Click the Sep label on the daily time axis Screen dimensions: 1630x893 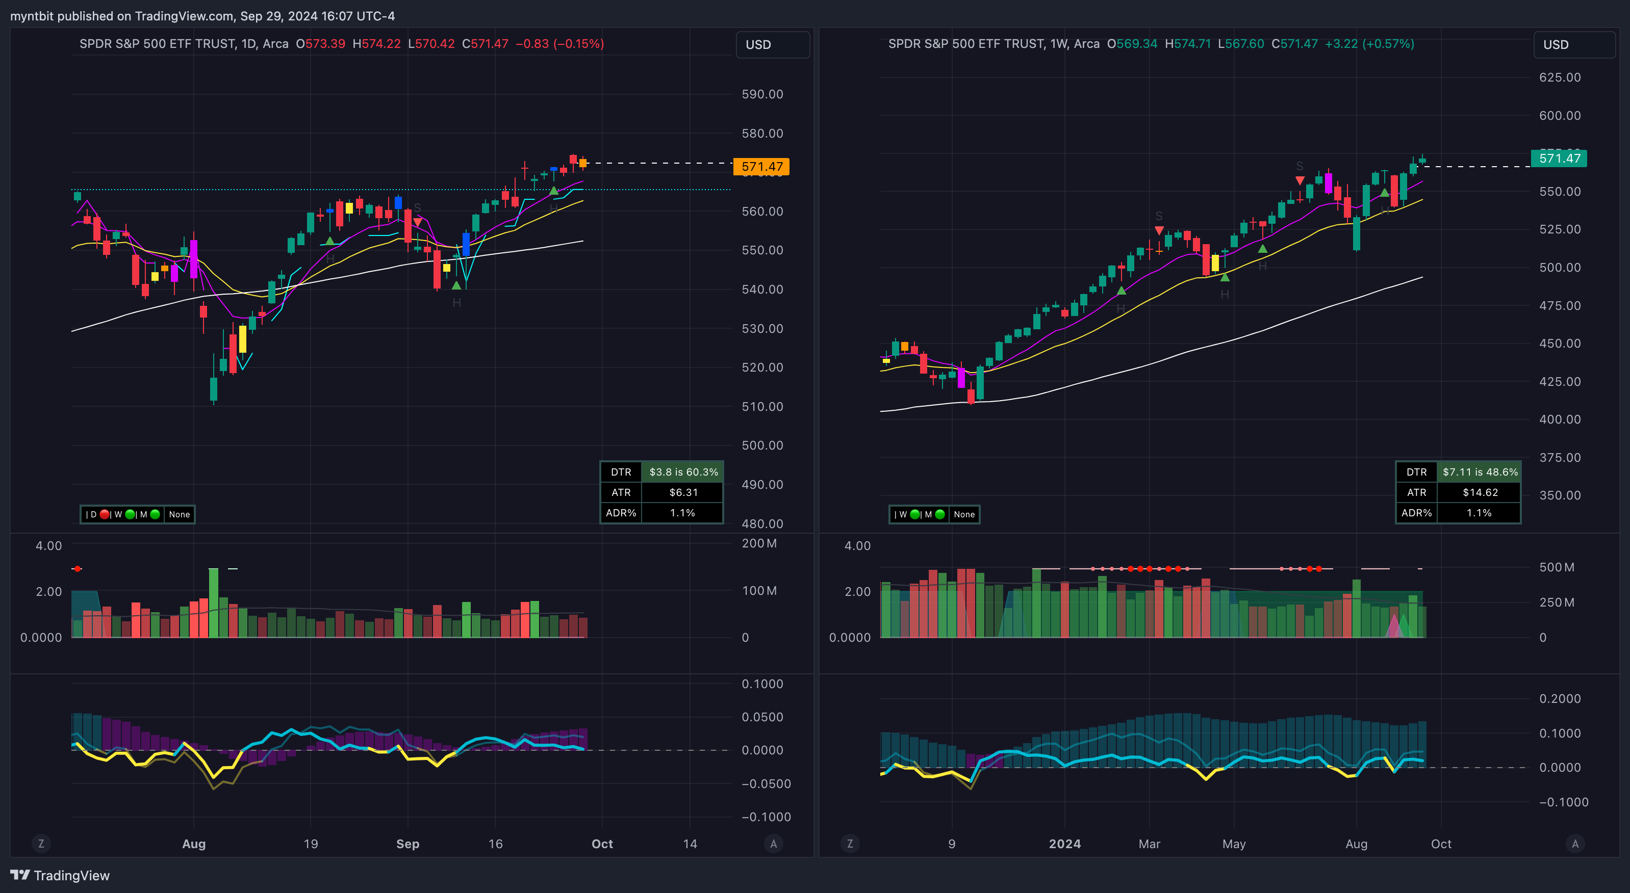[408, 844]
